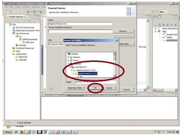The height and width of the screenshot is (136, 182).
Task: Select the Desktop node in the folder tree
Action: click(75, 54)
